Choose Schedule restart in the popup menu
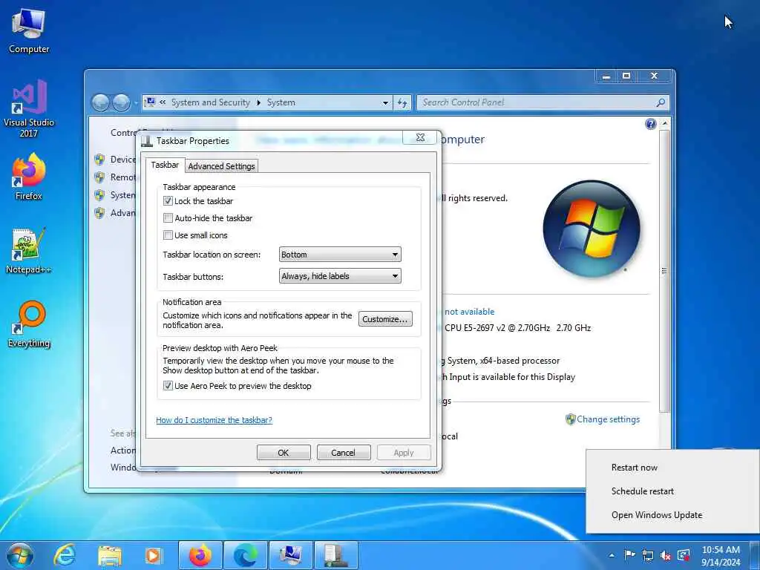The width and height of the screenshot is (760, 570). pos(643,491)
